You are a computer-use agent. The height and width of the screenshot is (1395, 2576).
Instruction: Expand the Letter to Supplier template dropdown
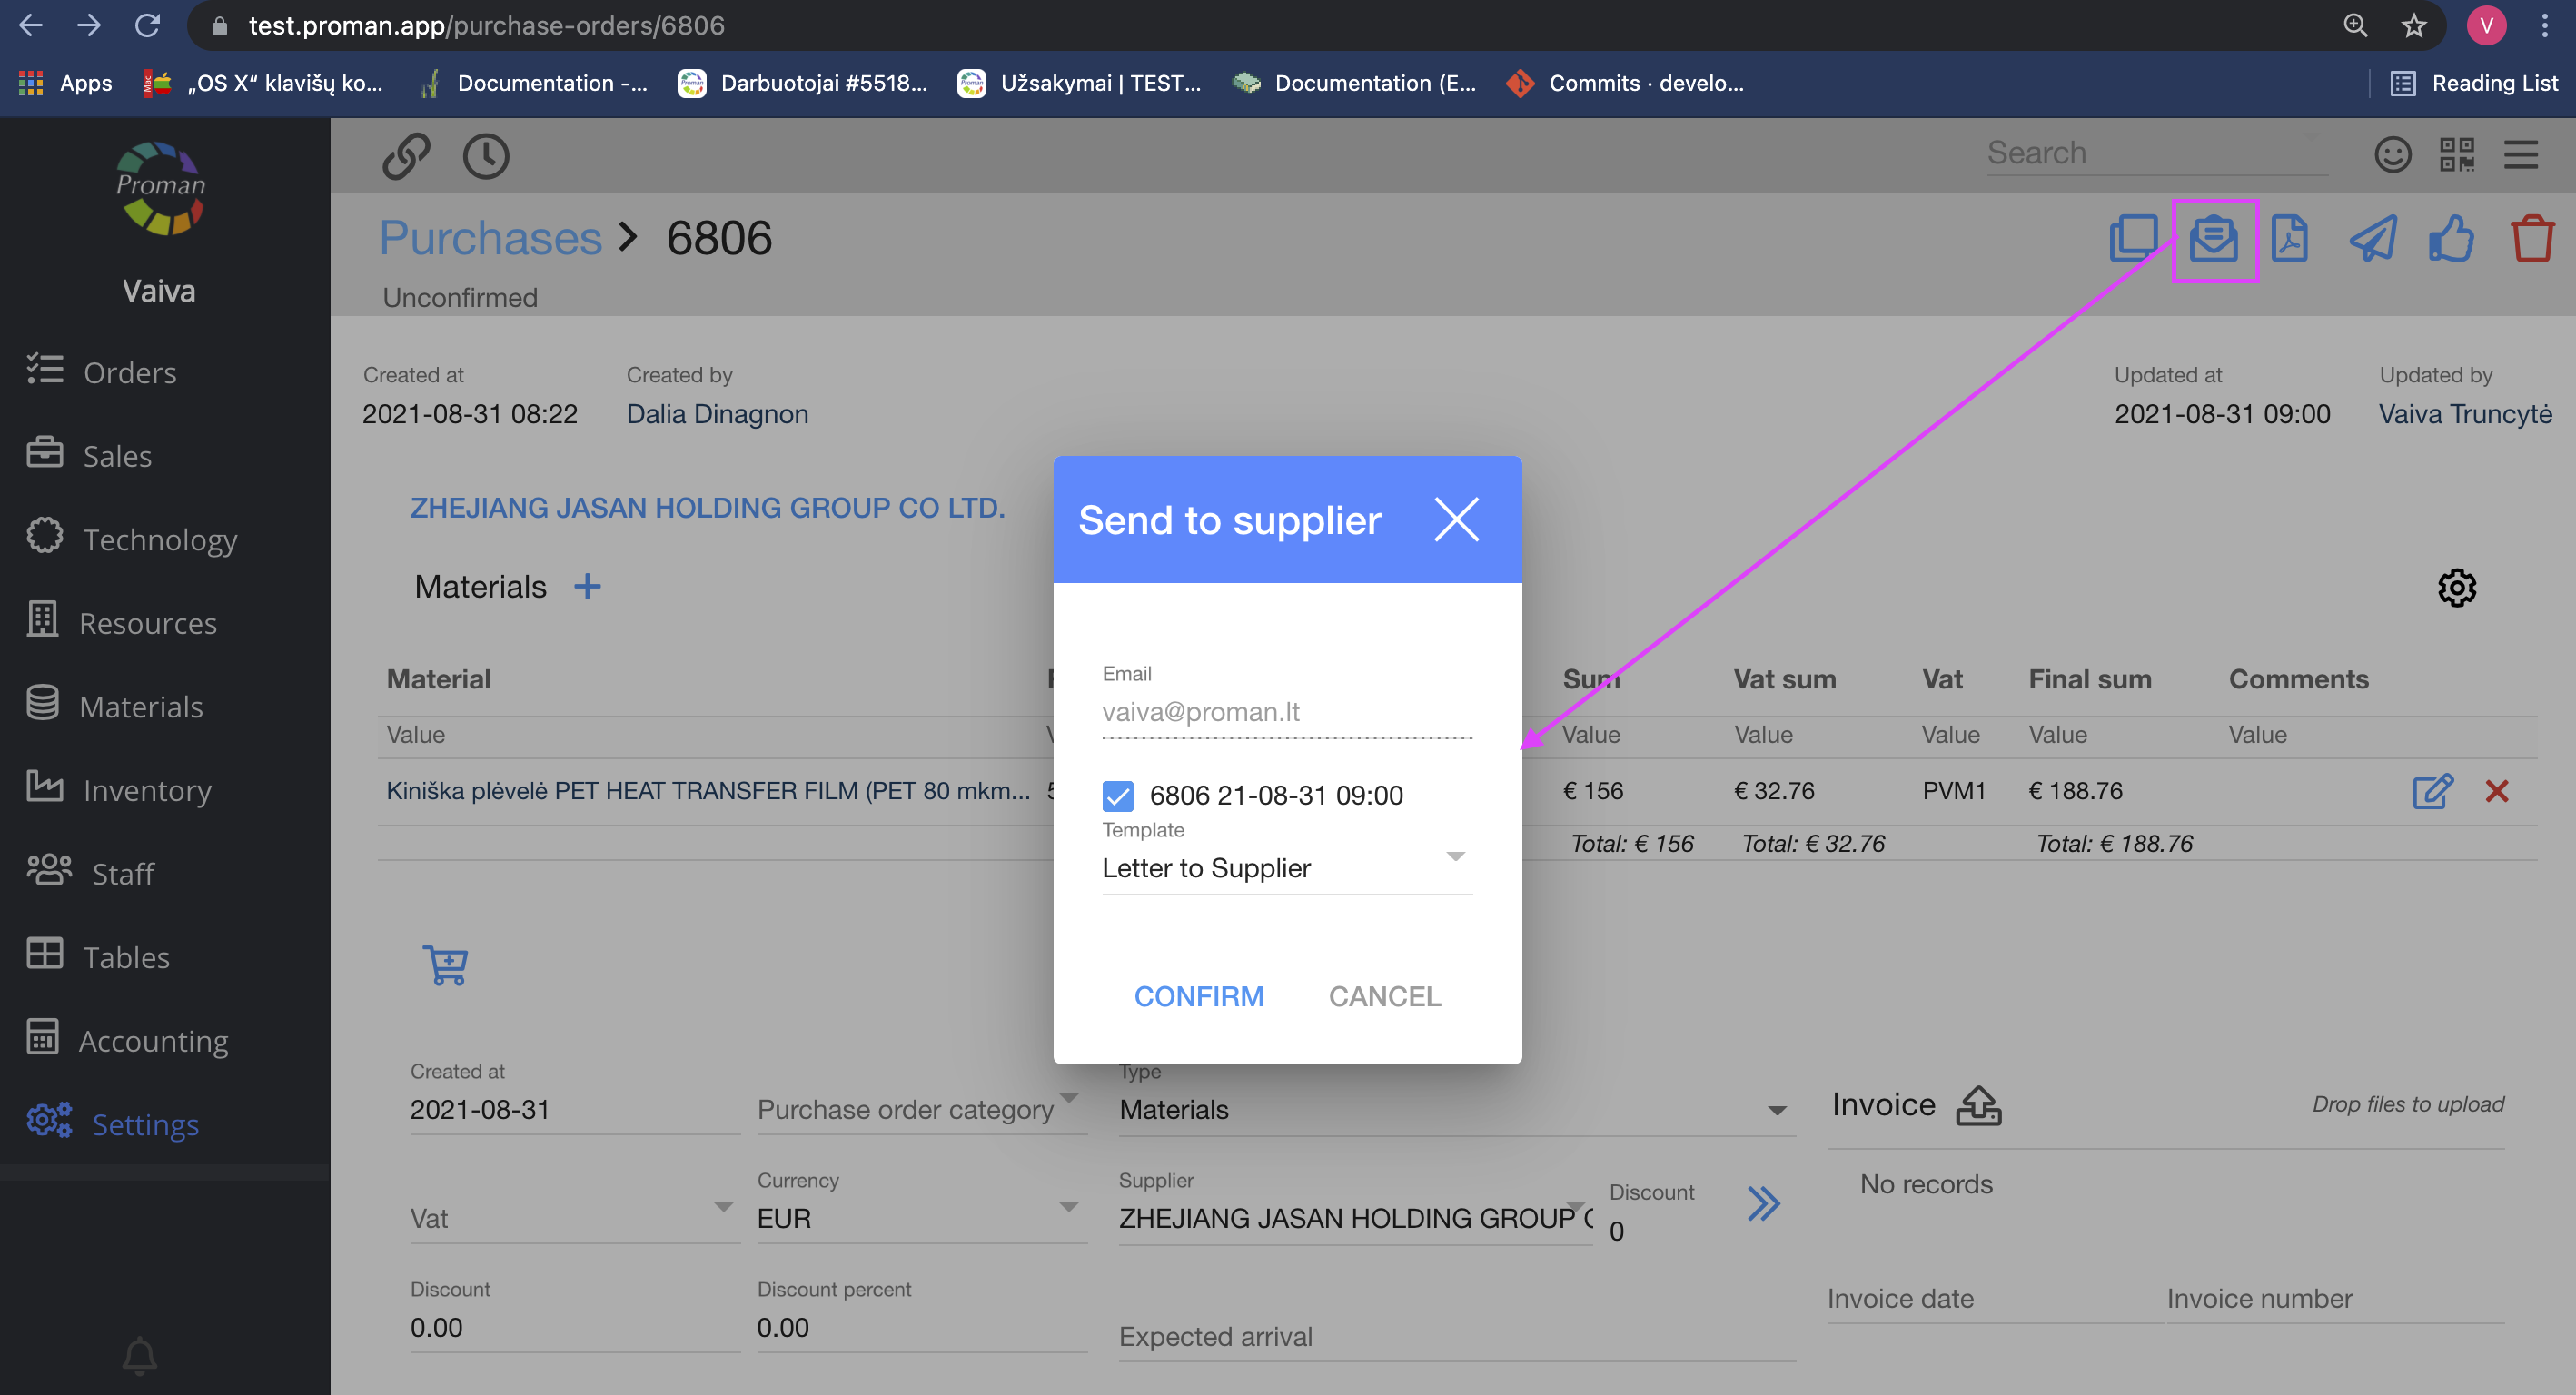(1455, 857)
